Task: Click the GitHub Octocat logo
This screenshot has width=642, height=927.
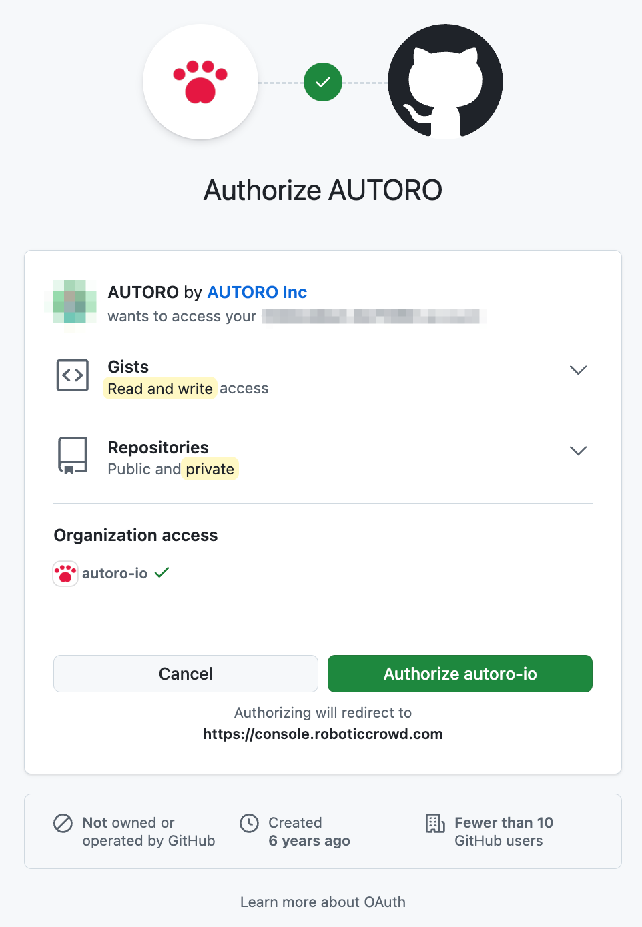Action: 445,82
